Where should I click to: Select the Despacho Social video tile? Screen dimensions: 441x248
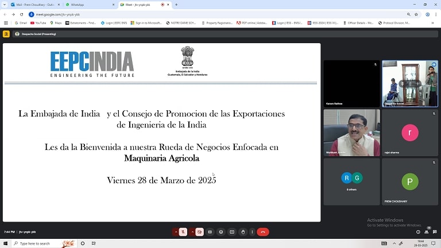(410, 83)
